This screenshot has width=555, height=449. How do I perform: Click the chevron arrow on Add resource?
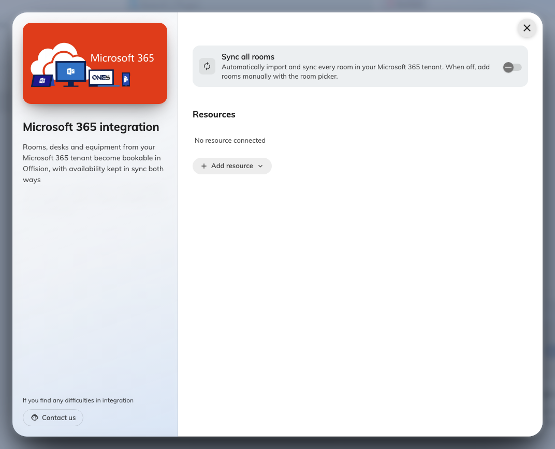point(260,166)
